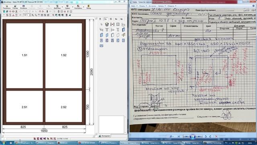Select the pointer tool in the palette
Viewport: 257px width, 145px height.
[x=102, y=24]
